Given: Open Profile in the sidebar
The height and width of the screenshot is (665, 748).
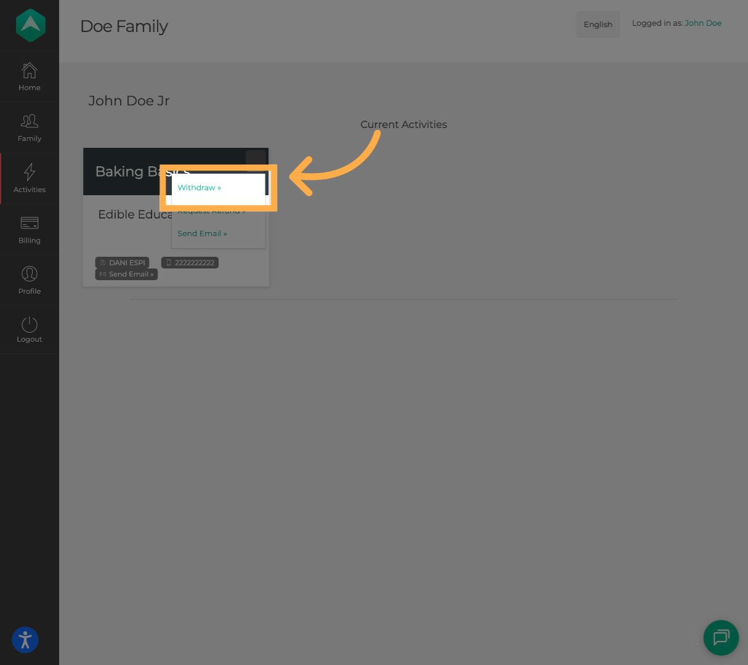Looking at the screenshot, I should pyautogui.click(x=30, y=280).
